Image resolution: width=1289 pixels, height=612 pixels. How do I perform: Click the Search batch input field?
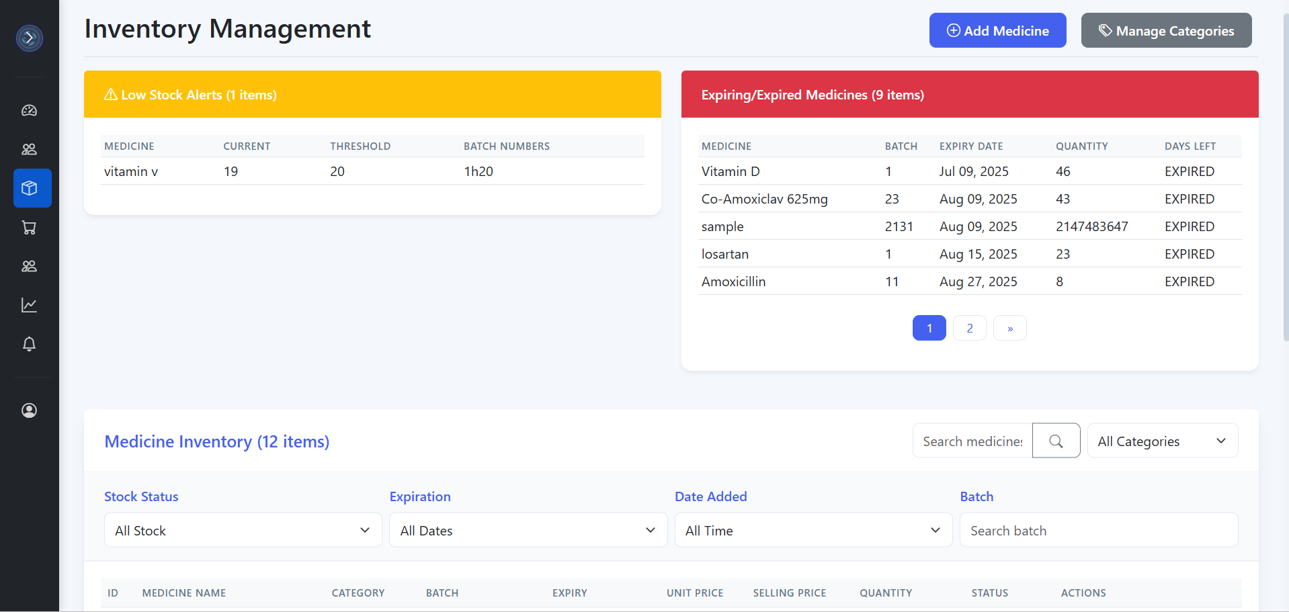click(x=1098, y=530)
